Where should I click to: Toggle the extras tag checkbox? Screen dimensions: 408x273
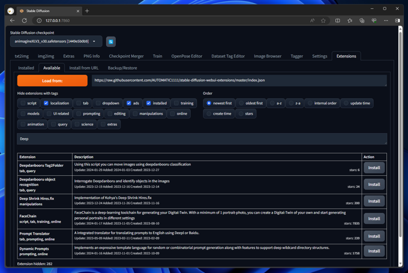click(103, 124)
